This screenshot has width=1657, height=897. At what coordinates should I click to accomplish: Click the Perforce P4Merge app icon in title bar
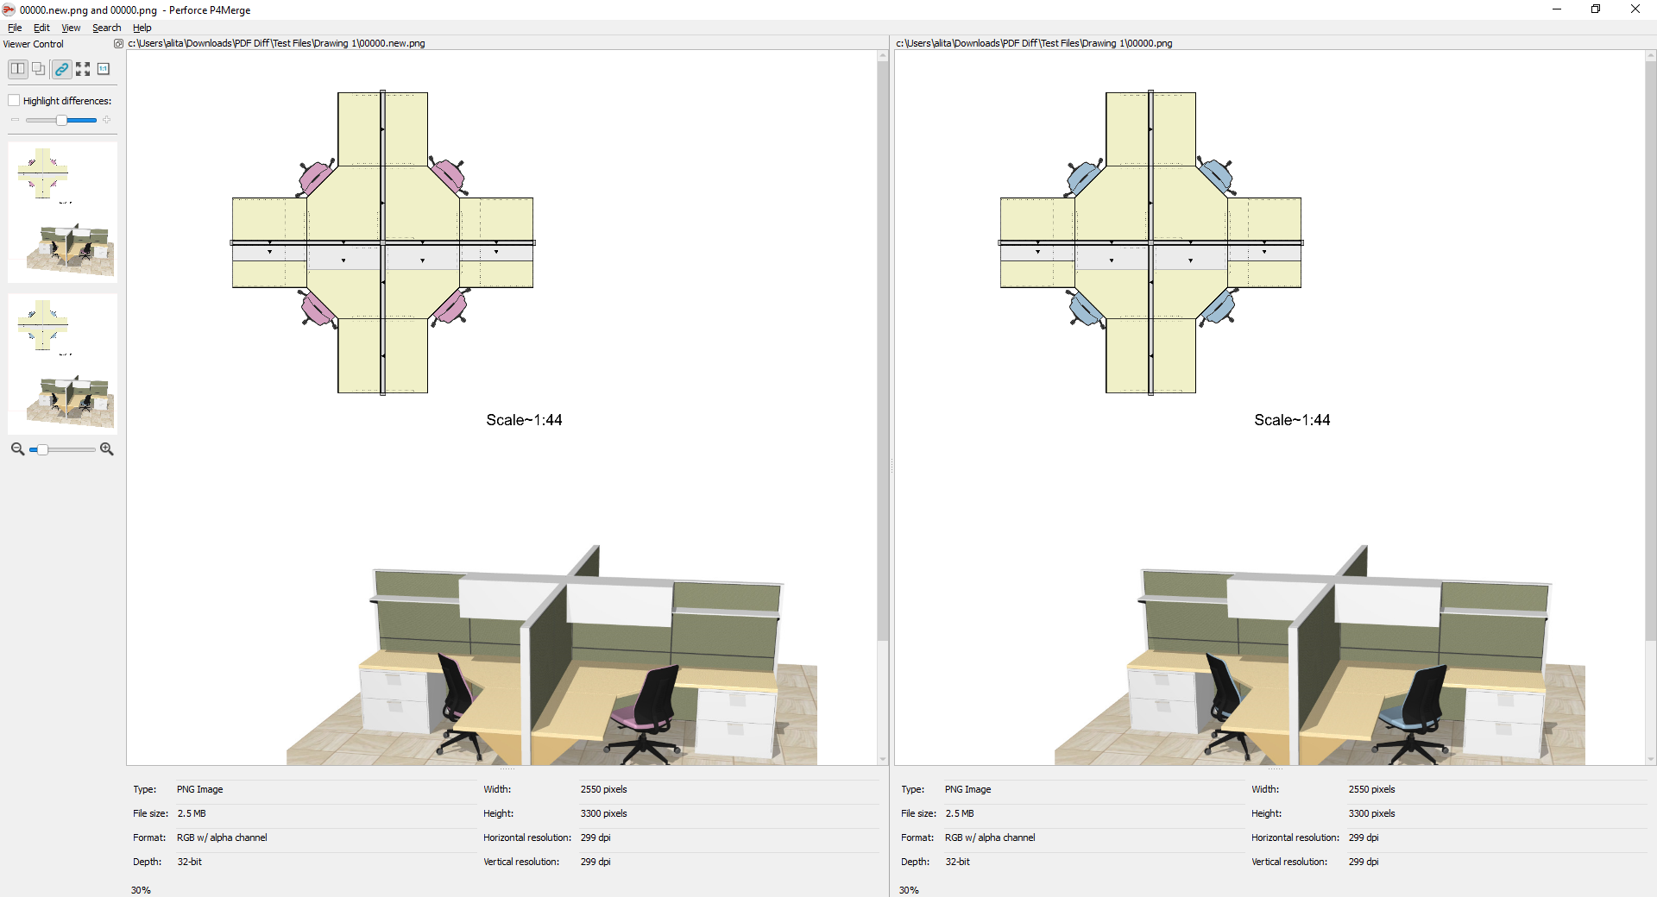pos(9,9)
